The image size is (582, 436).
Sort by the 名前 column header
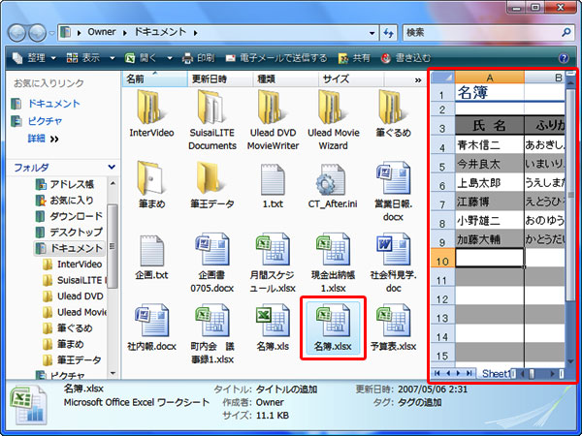click(x=155, y=79)
